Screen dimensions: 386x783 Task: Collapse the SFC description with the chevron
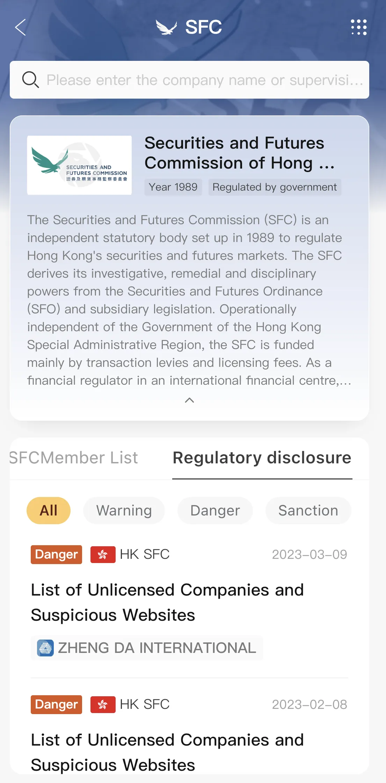point(189,400)
